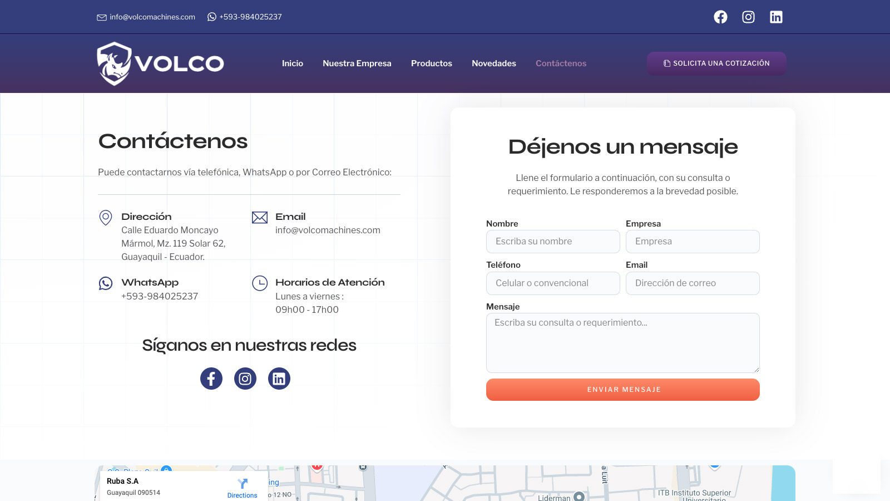The height and width of the screenshot is (501, 890).
Task: Open Productos menu item
Action: click(432, 63)
